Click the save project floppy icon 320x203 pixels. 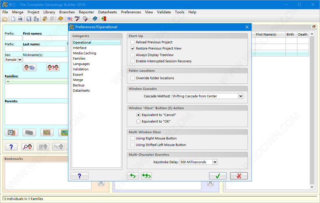(x=29, y=19)
